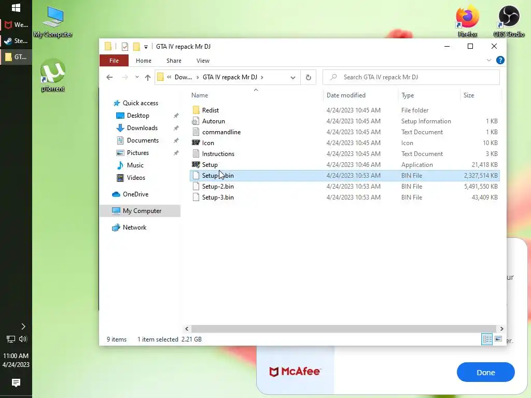Click the horizontal scrollbar track
This screenshot has height=398, width=531.
pos(344,329)
